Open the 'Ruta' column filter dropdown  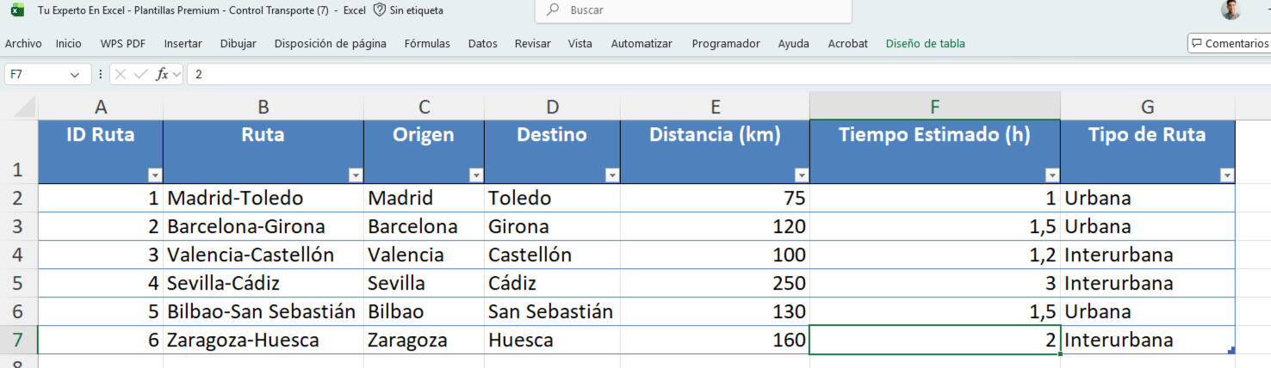point(355,175)
